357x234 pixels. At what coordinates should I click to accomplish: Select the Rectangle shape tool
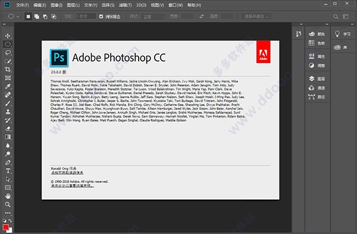[8, 188]
